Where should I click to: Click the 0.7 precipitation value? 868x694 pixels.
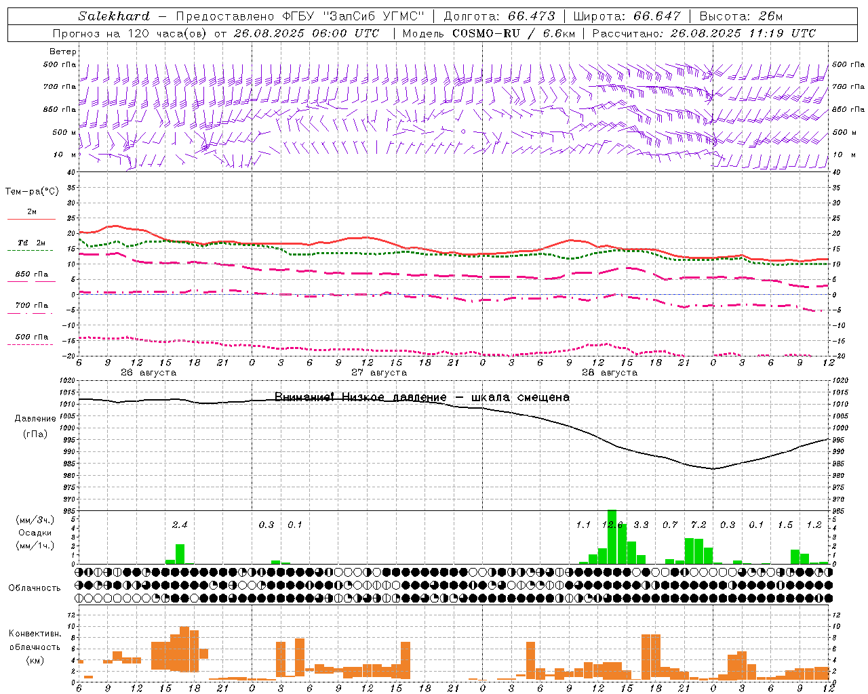pos(670,525)
